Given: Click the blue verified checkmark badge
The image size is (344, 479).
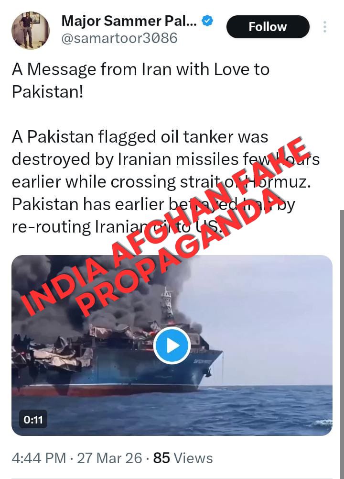Looking at the screenshot, I should [208, 21].
